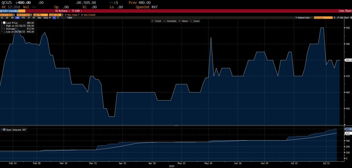Click the Mov Avgs edit pencil icon

click(78, 15)
